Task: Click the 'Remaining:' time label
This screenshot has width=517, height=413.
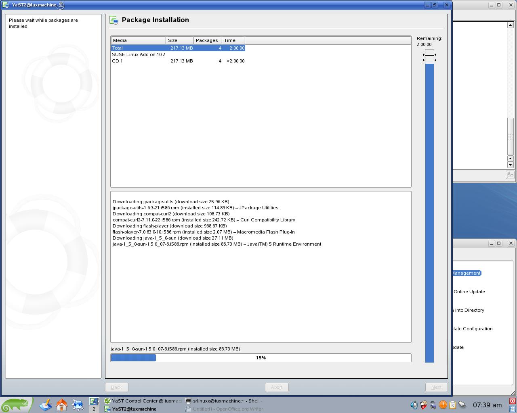Action: tap(429, 38)
